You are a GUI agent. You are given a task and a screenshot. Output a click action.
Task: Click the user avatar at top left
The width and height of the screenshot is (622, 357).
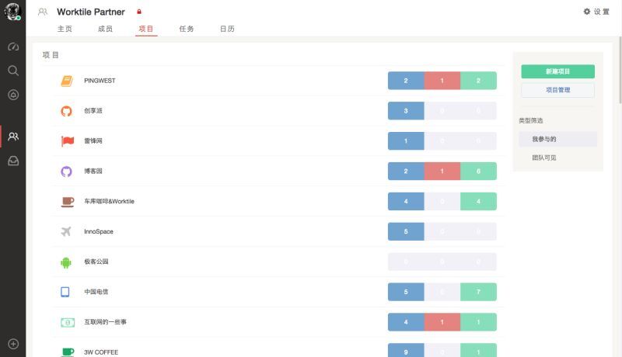12,12
